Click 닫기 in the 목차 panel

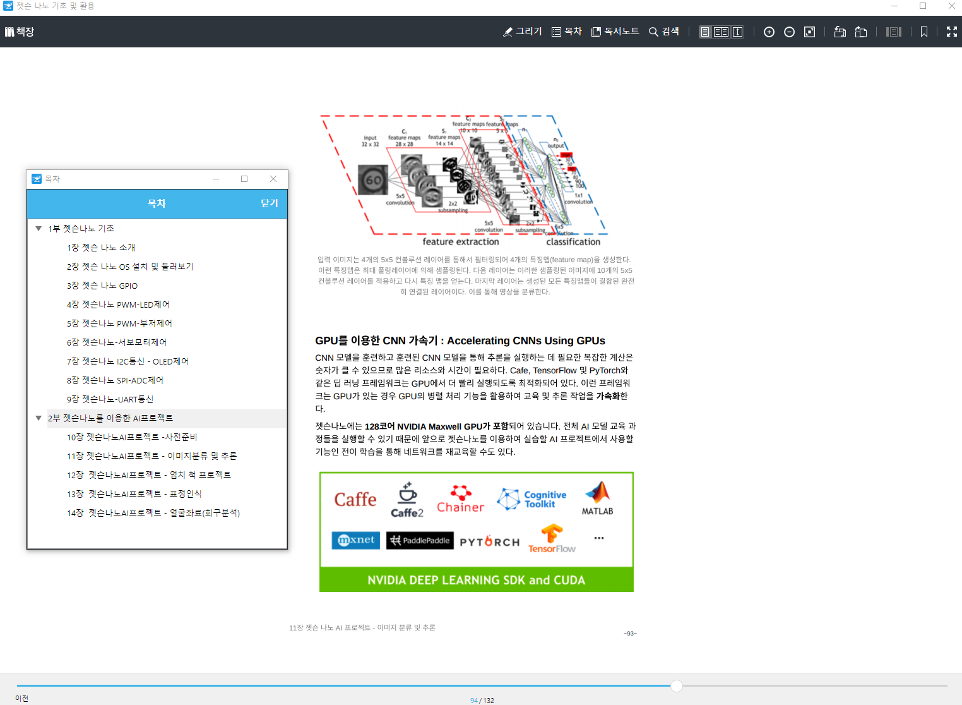point(270,203)
